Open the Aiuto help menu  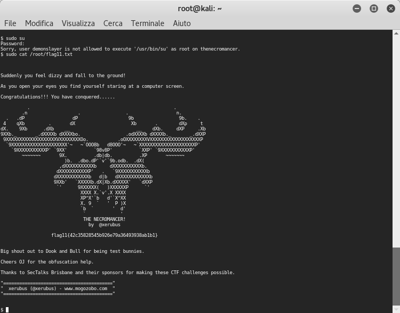click(x=182, y=23)
